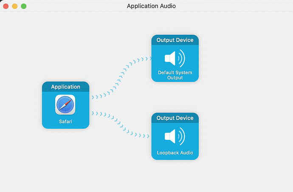
Task: Minimize the window with the yellow button
Action: click(x=15, y=6)
